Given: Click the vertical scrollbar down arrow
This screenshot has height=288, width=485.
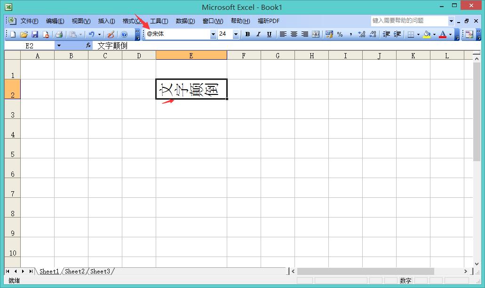Looking at the screenshot, I should point(477,264).
